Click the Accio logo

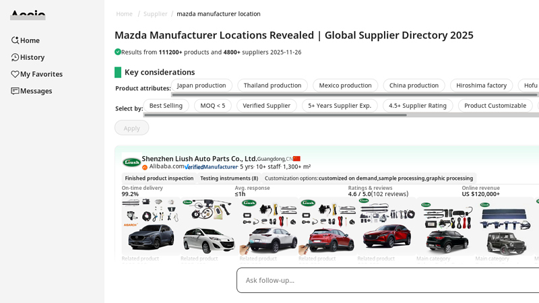point(28,15)
